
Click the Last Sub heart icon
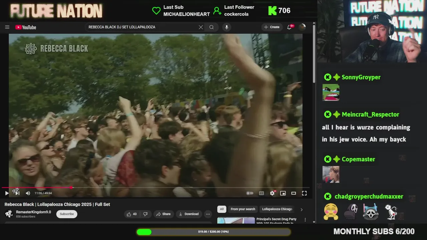[x=156, y=11]
